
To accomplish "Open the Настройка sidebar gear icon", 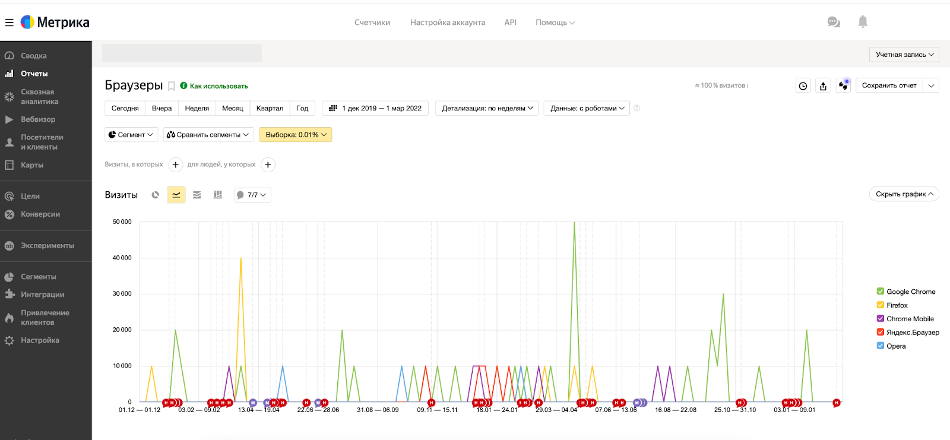I will click(x=9, y=340).
